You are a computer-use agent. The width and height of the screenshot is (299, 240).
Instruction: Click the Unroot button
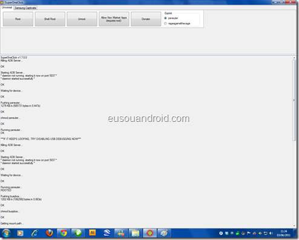tap(82, 19)
